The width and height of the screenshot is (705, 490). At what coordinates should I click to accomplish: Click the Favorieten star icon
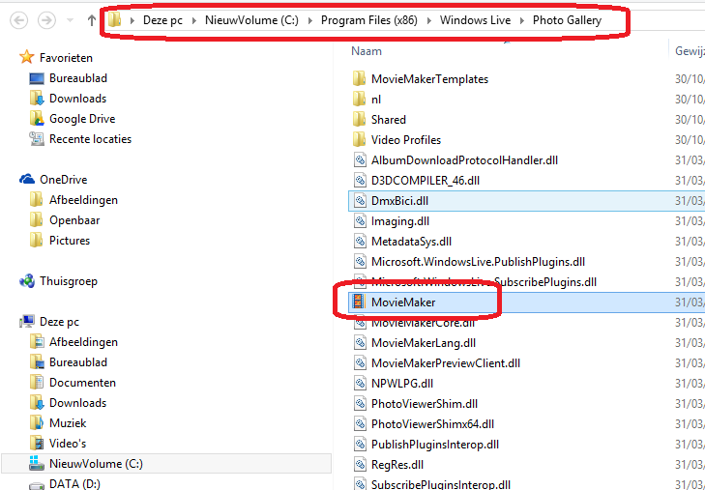pos(27,57)
